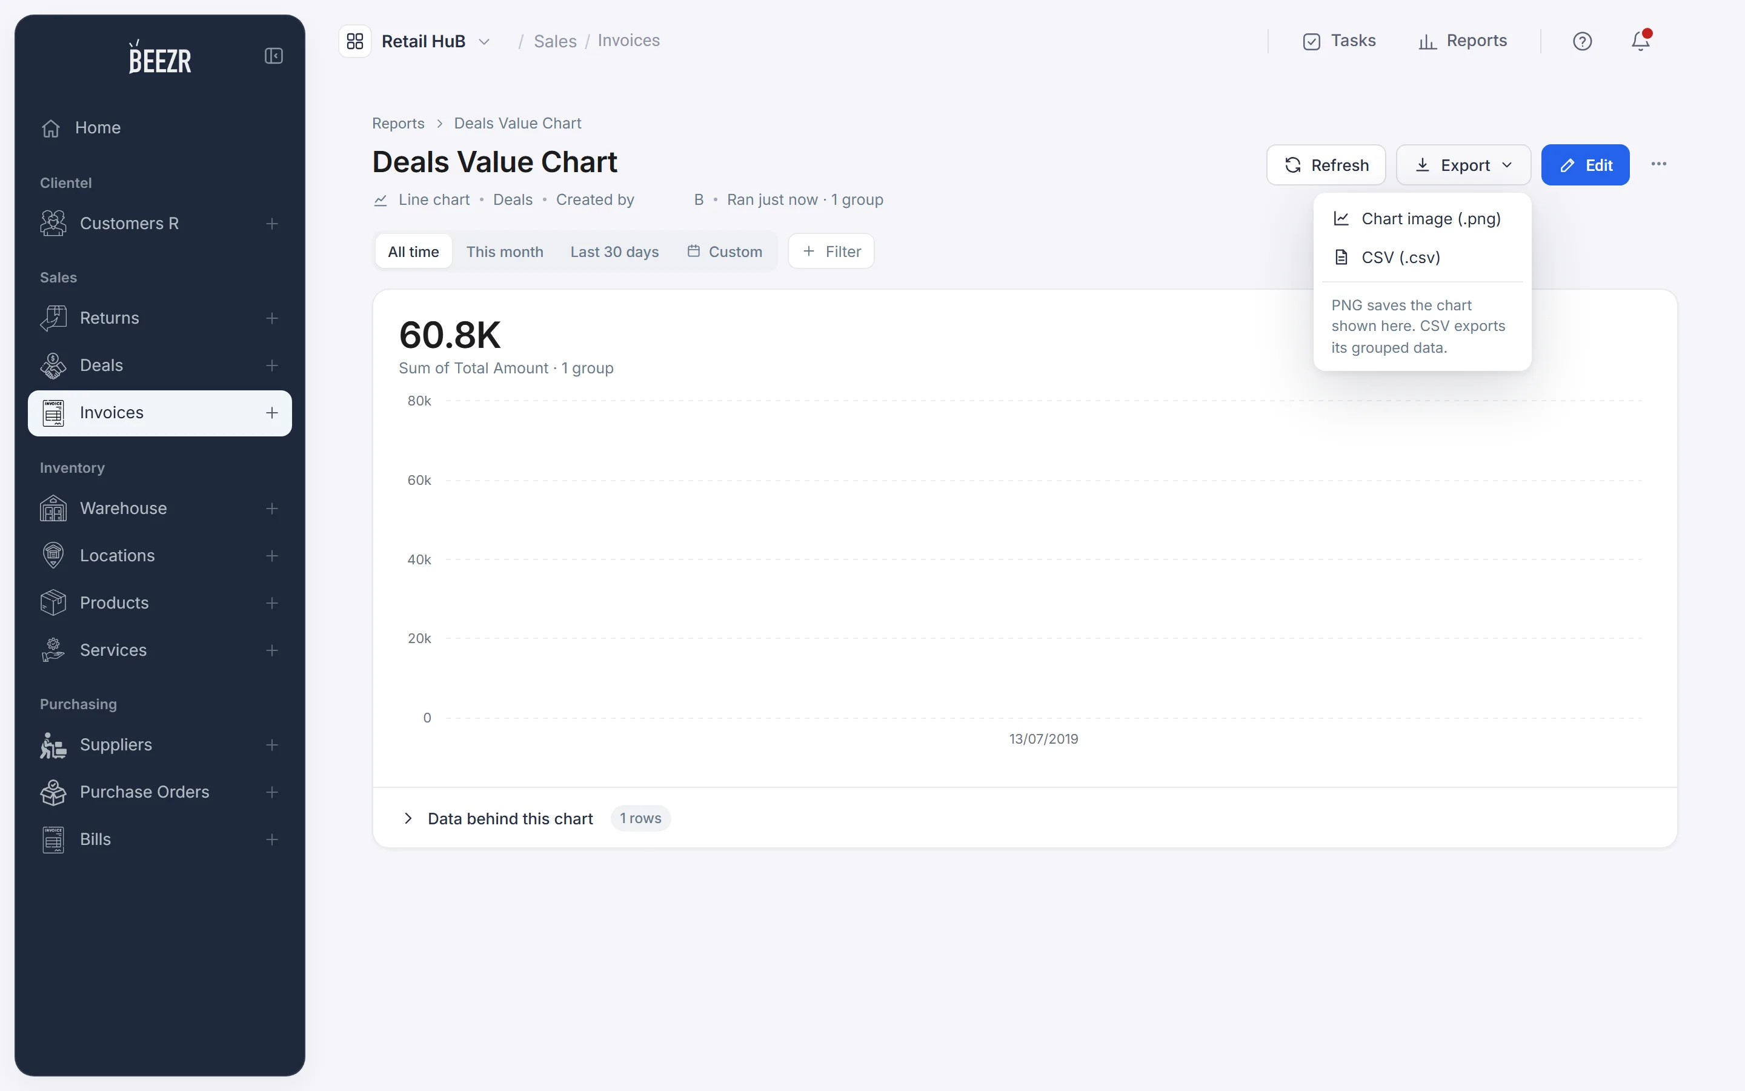Image resolution: width=1745 pixels, height=1091 pixels.
Task: Click the Refresh button
Action: click(1326, 165)
